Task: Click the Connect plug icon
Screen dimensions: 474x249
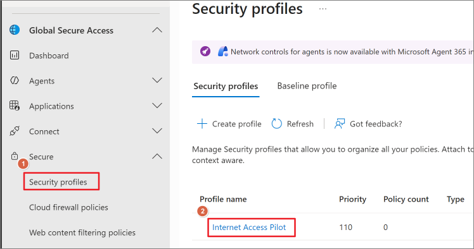Action: point(15,131)
